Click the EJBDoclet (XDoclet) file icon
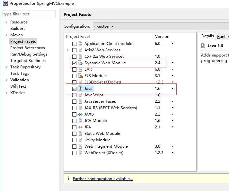This screenshot has width=229, height=191. click(x=80, y=82)
